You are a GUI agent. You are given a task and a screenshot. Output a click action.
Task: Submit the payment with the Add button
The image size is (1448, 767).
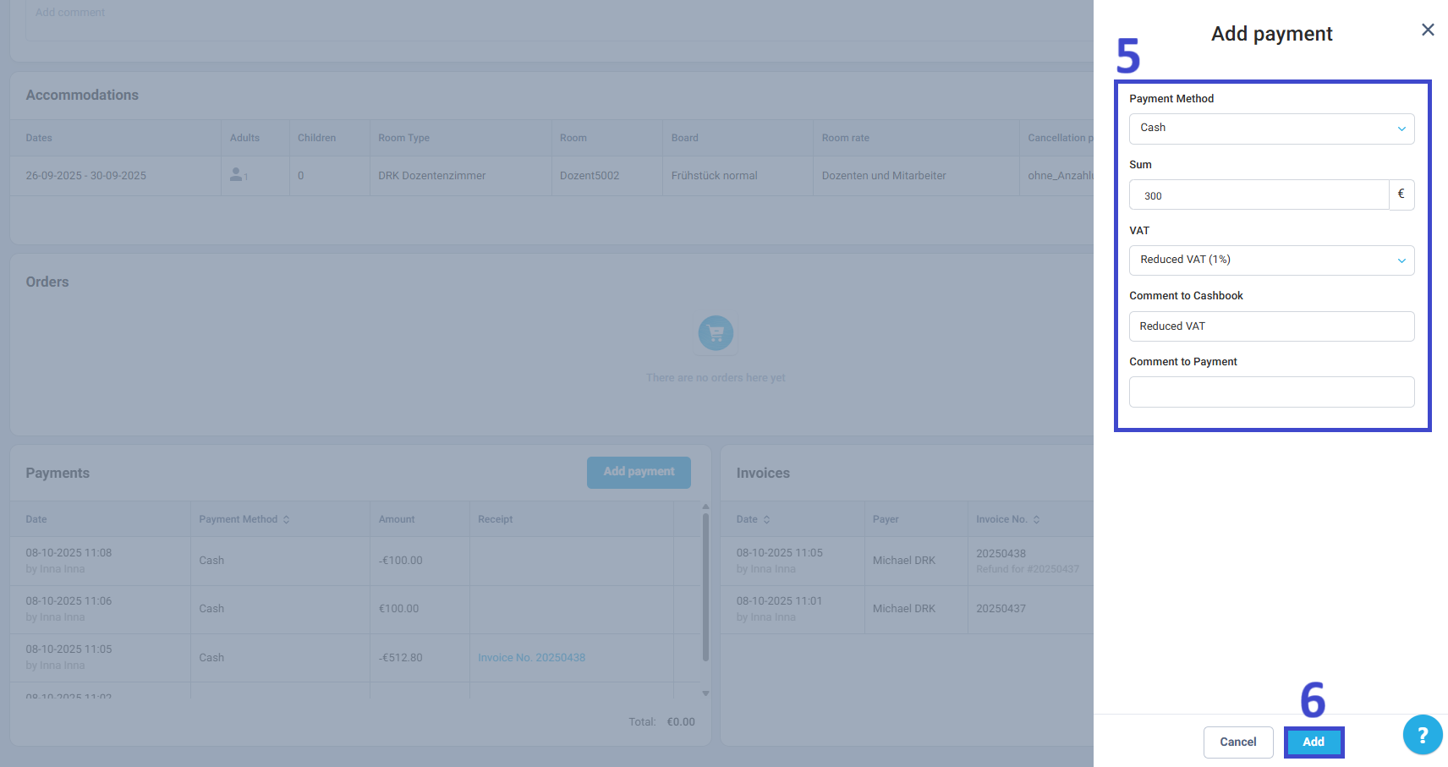click(x=1314, y=742)
